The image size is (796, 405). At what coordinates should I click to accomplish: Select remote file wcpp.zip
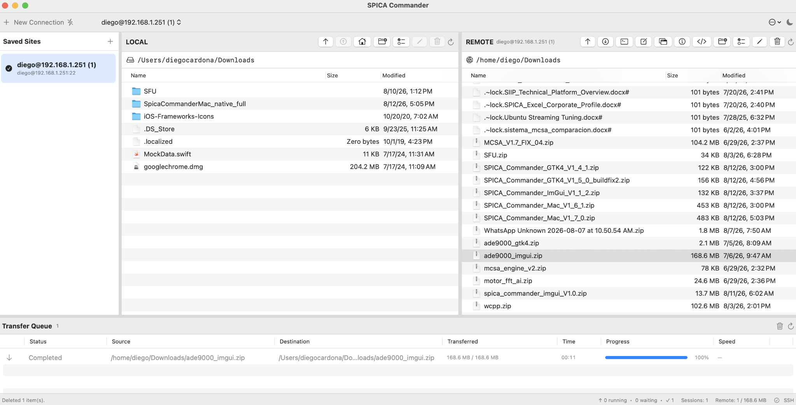(629, 306)
